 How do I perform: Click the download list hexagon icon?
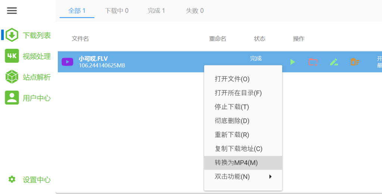pos(12,35)
